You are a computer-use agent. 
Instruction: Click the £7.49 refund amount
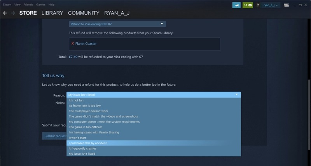coord(73,57)
